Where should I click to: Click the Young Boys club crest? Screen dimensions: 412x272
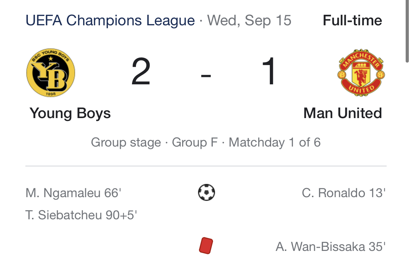click(x=51, y=73)
